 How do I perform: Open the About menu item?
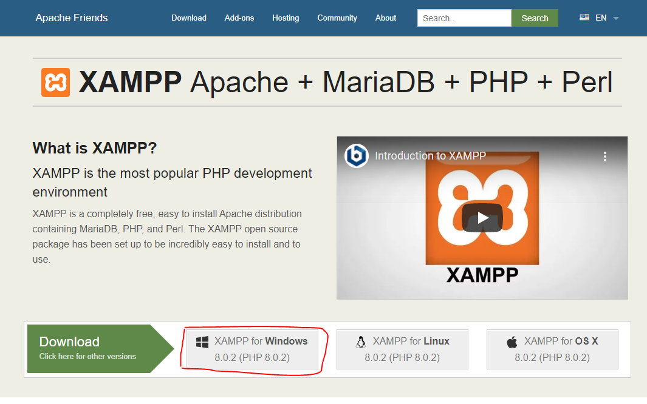pyautogui.click(x=386, y=18)
